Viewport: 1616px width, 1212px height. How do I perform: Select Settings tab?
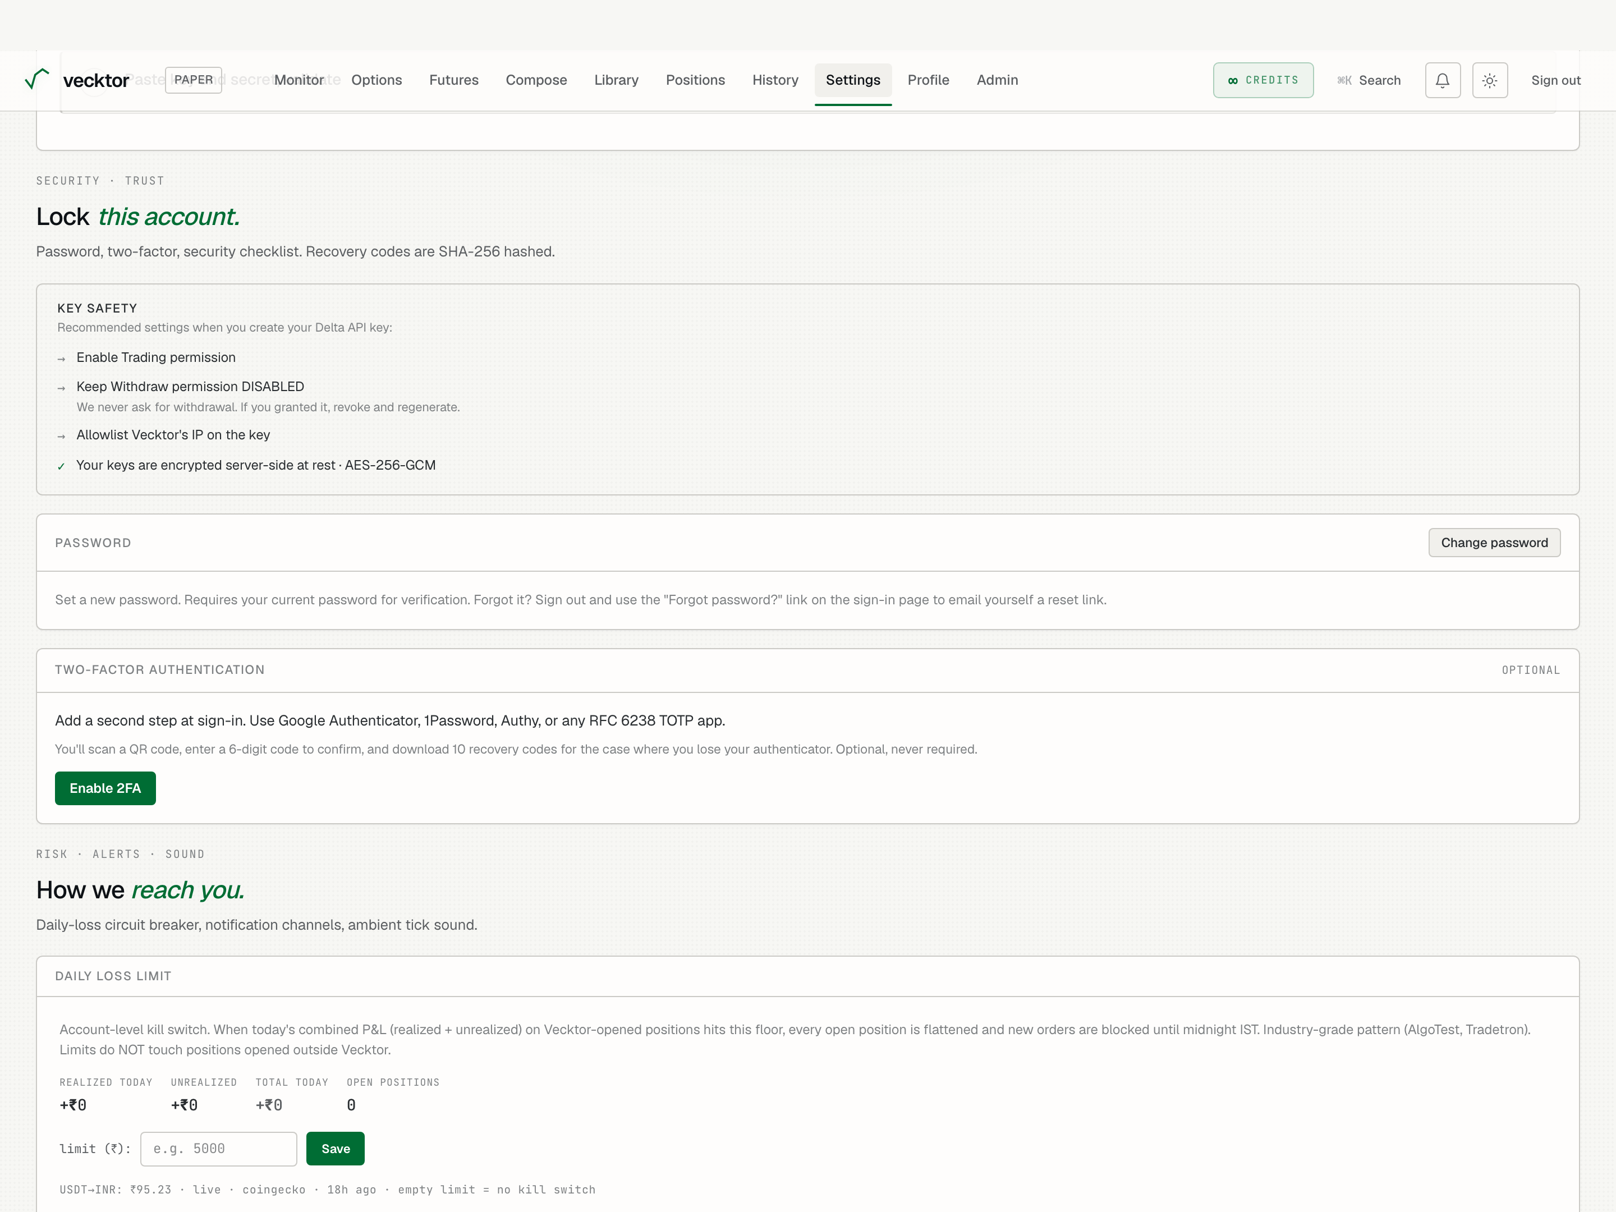[x=852, y=80]
